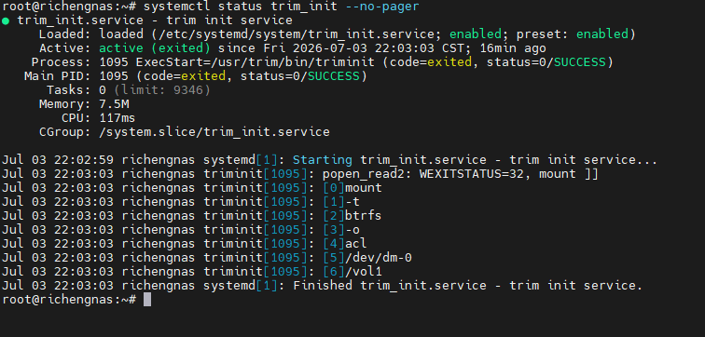Click the 'WEXITSTATUS=32' log message
This screenshot has height=337, width=705.
click(472, 174)
